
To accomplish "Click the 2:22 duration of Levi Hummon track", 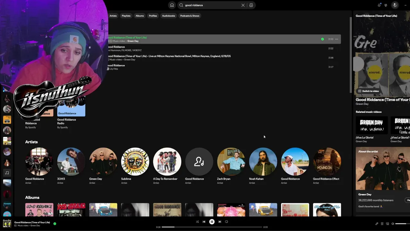I will (331, 48).
